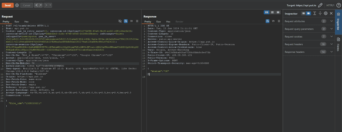Open the send options gear next to Send

pyautogui.click(x=17, y=5)
